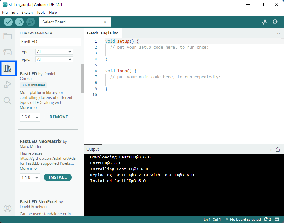Click the library search field containing FastLED

coord(50,42)
